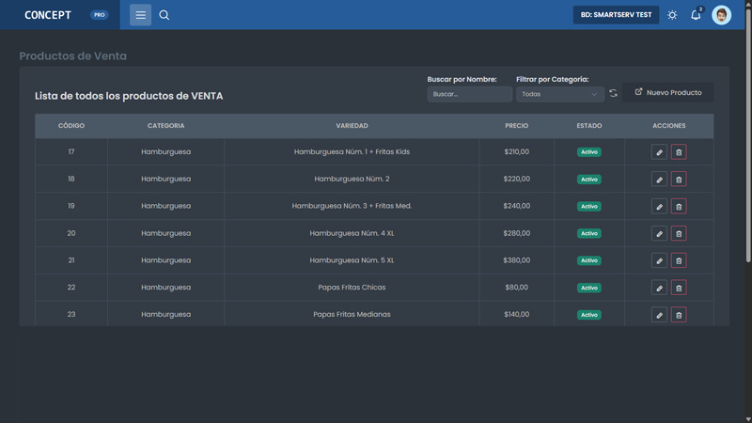Image resolution: width=752 pixels, height=423 pixels.
Task: Click the CONCEPT logo link
Action: [48, 15]
